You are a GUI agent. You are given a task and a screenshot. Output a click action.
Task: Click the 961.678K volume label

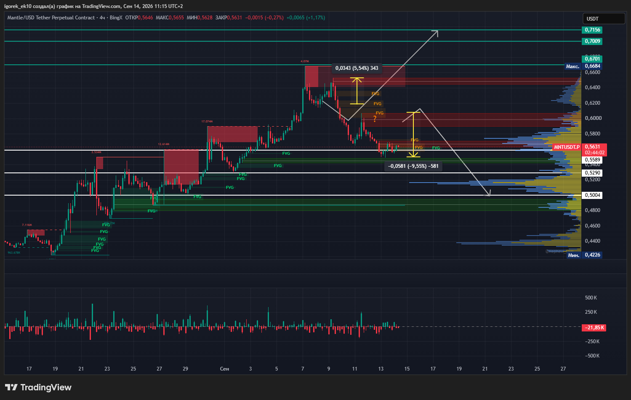14,253
